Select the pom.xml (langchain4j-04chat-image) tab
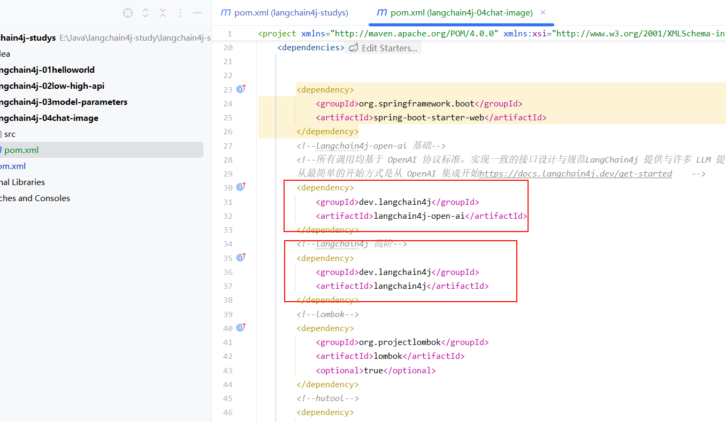The image size is (726, 422). (461, 12)
